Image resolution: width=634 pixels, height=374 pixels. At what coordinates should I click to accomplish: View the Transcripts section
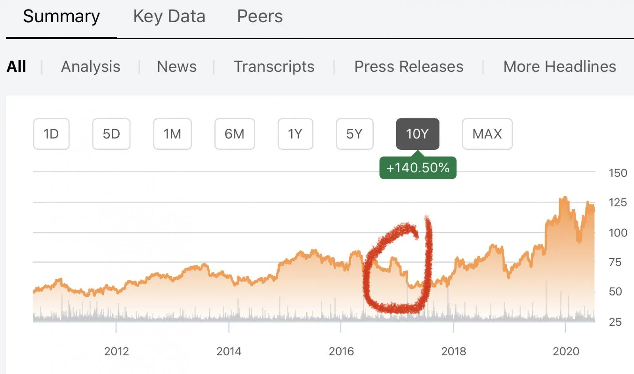coord(274,67)
